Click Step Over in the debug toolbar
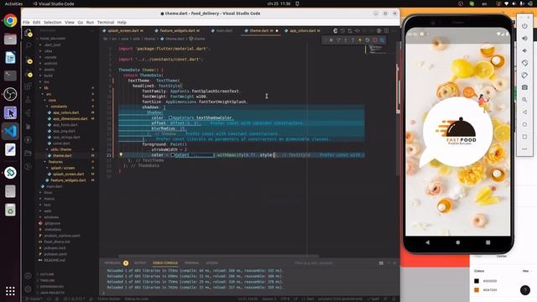537x302 pixels. coord(338,40)
